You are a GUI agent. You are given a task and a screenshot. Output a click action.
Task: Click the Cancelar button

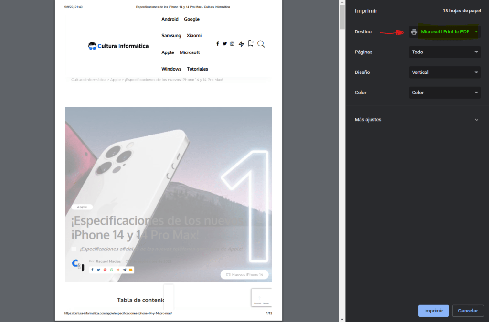pos(468,311)
